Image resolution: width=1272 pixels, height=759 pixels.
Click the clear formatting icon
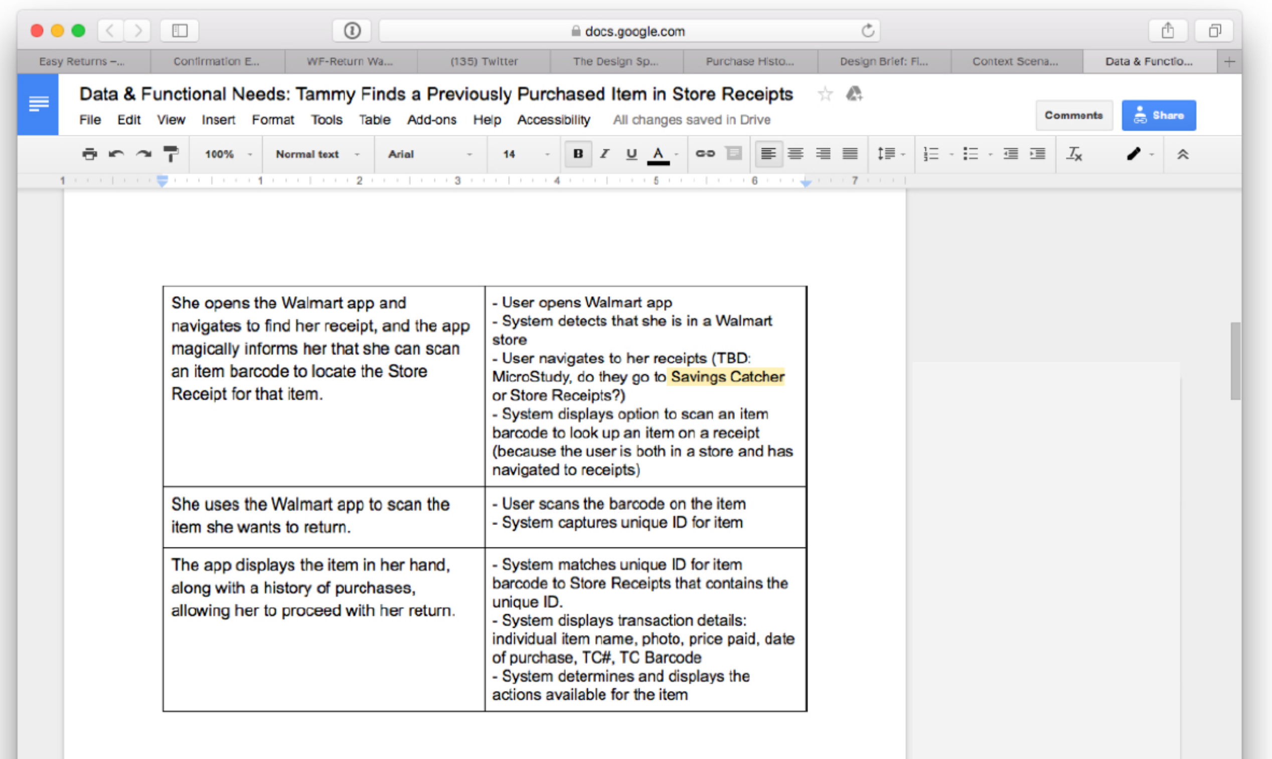[x=1073, y=154]
